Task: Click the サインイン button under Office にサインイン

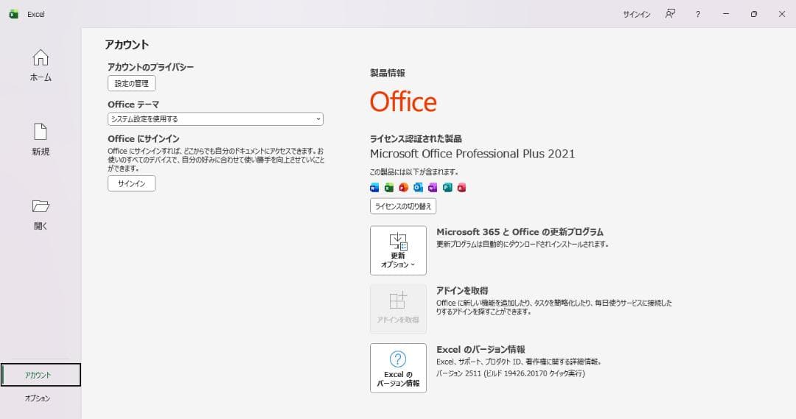Action: [131, 183]
